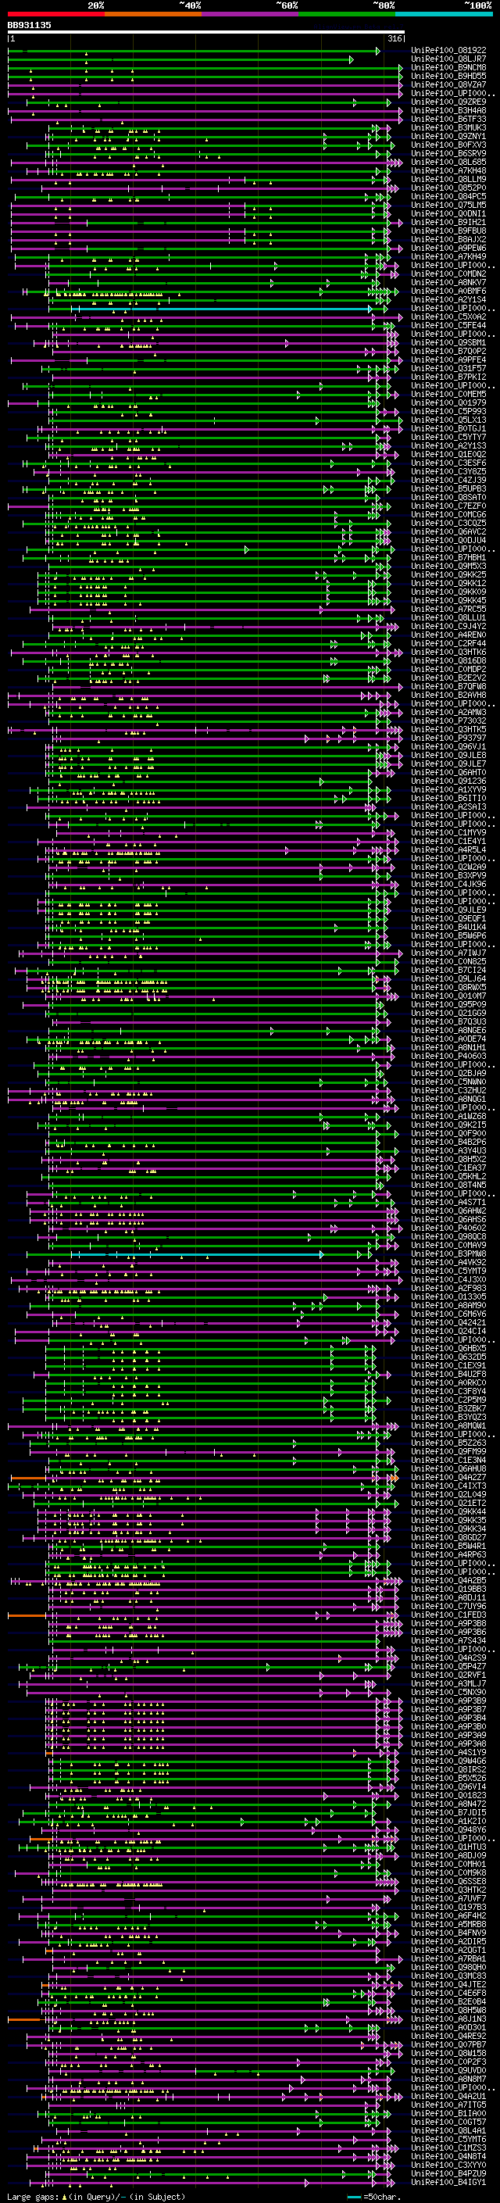
Task: Open hit UniRef100_Q632D5
Action: 448,1357
